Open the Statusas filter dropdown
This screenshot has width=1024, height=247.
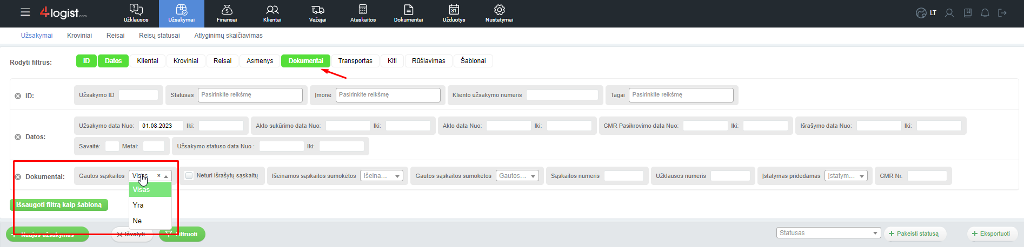250,95
